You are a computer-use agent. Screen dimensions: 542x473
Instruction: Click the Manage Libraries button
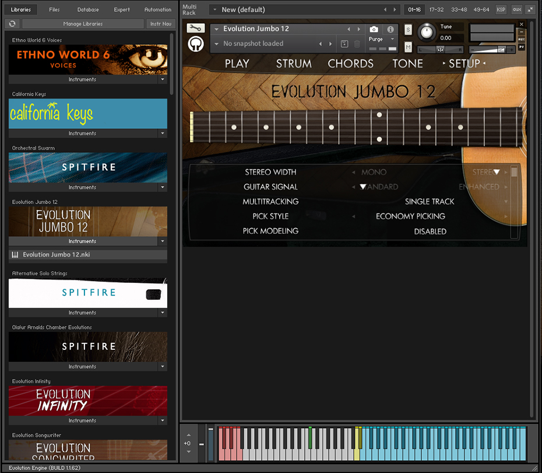[83, 23]
